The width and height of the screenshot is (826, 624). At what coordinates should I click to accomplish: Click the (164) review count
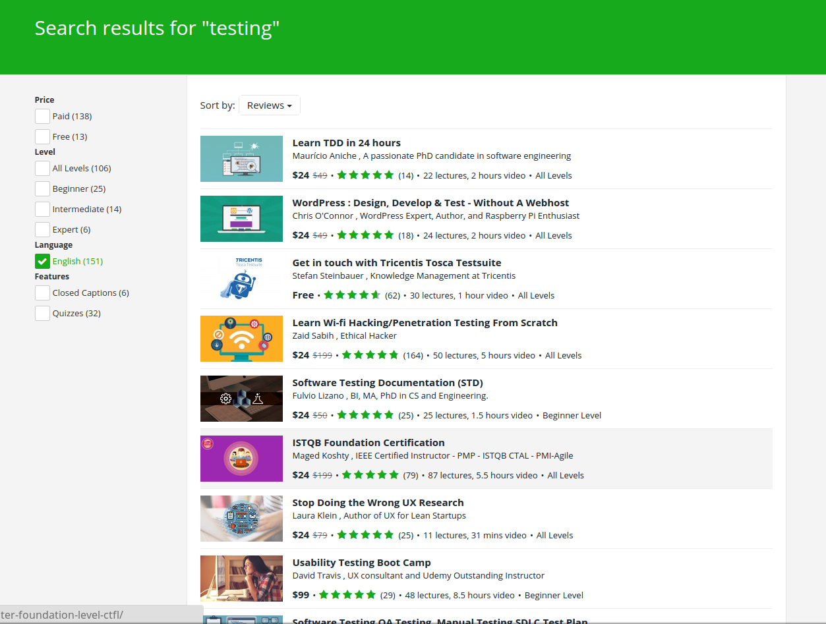[413, 355]
